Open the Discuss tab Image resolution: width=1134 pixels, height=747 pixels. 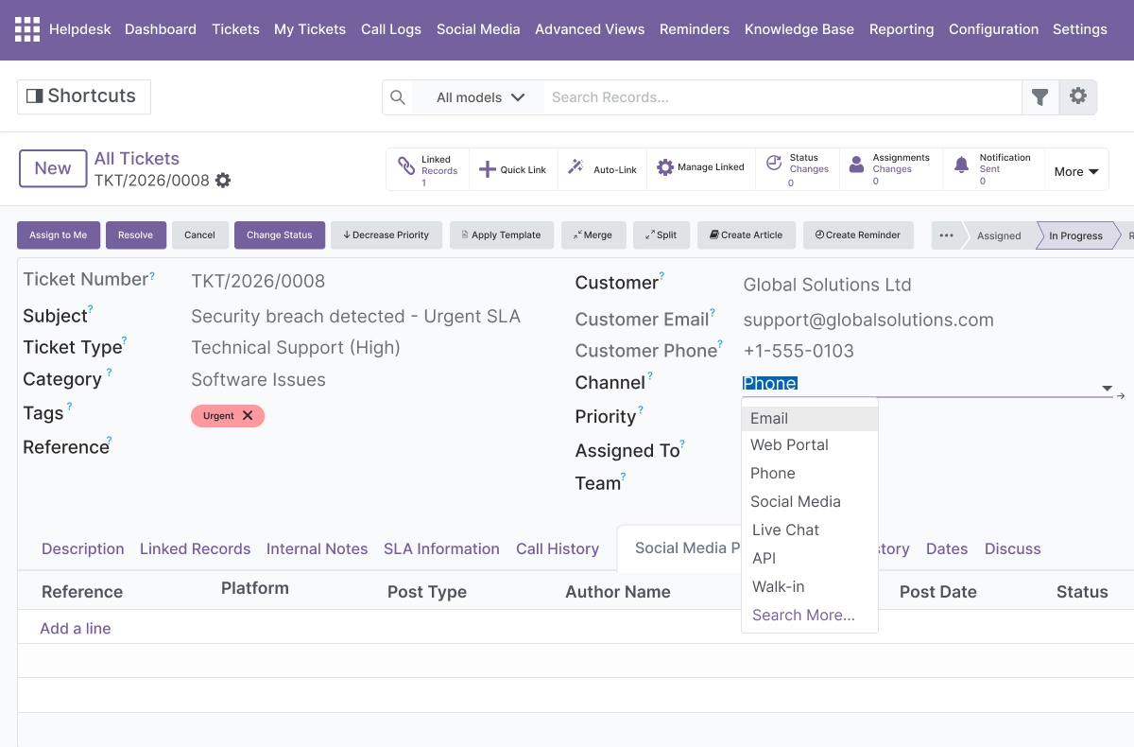(x=1013, y=548)
